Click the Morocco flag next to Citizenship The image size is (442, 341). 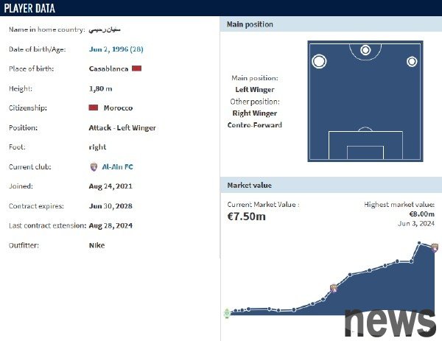click(x=93, y=108)
